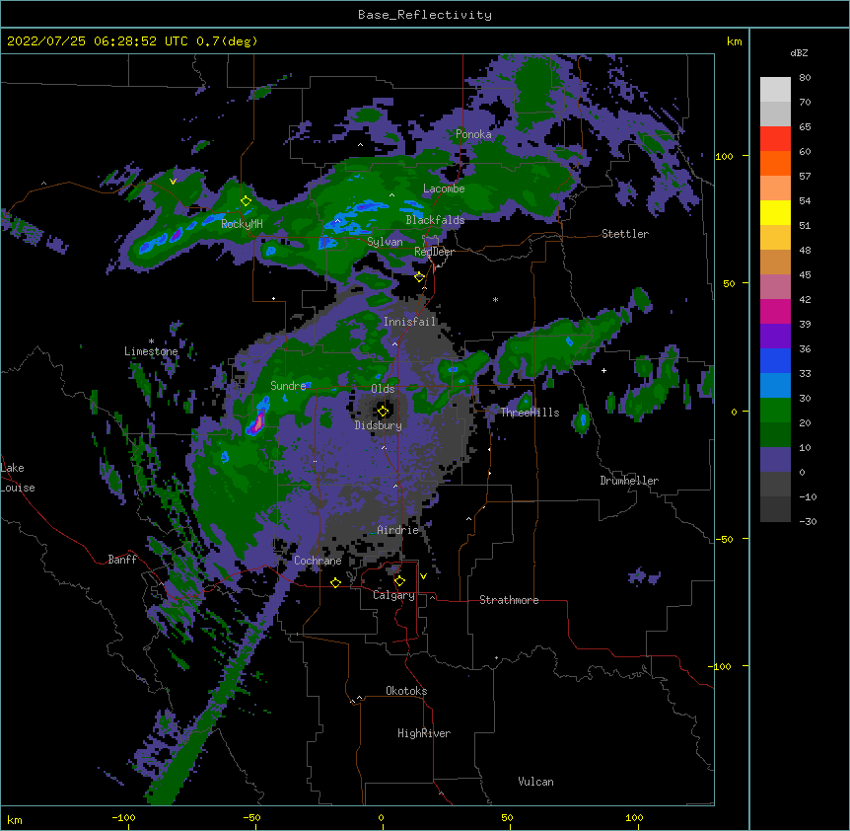Click the Drumheller city label

(629, 481)
